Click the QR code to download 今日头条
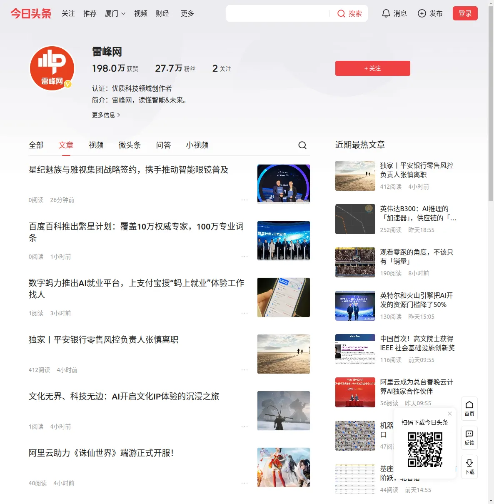The height and width of the screenshot is (504, 494). (425, 449)
